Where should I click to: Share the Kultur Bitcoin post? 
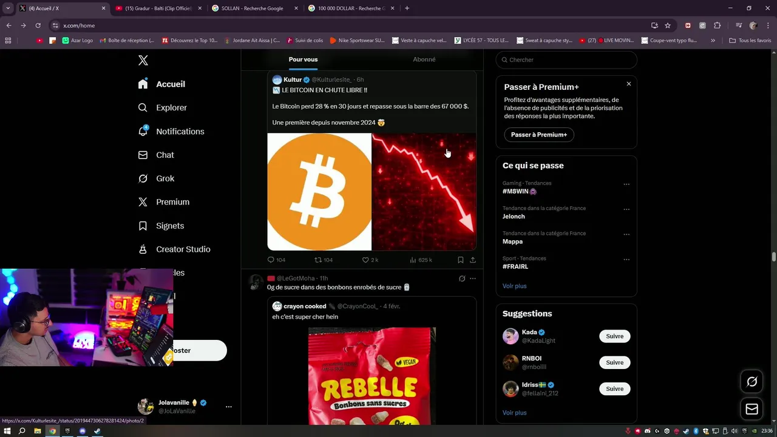pyautogui.click(x=472, y=260)
